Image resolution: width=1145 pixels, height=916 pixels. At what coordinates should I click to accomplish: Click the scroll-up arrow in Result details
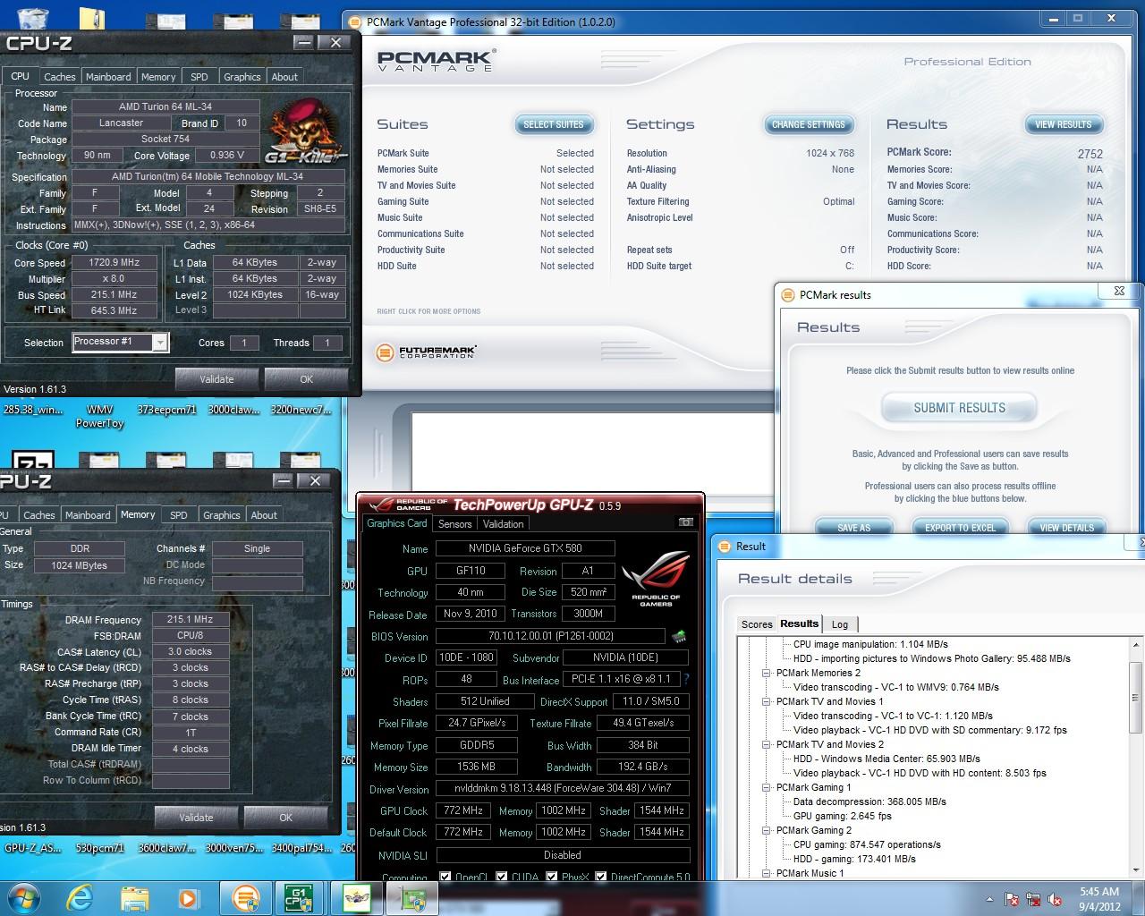click(x=1136, y=644)
